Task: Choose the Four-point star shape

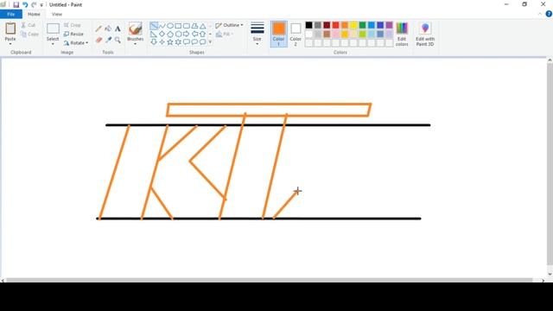Action: pos(162,42)
